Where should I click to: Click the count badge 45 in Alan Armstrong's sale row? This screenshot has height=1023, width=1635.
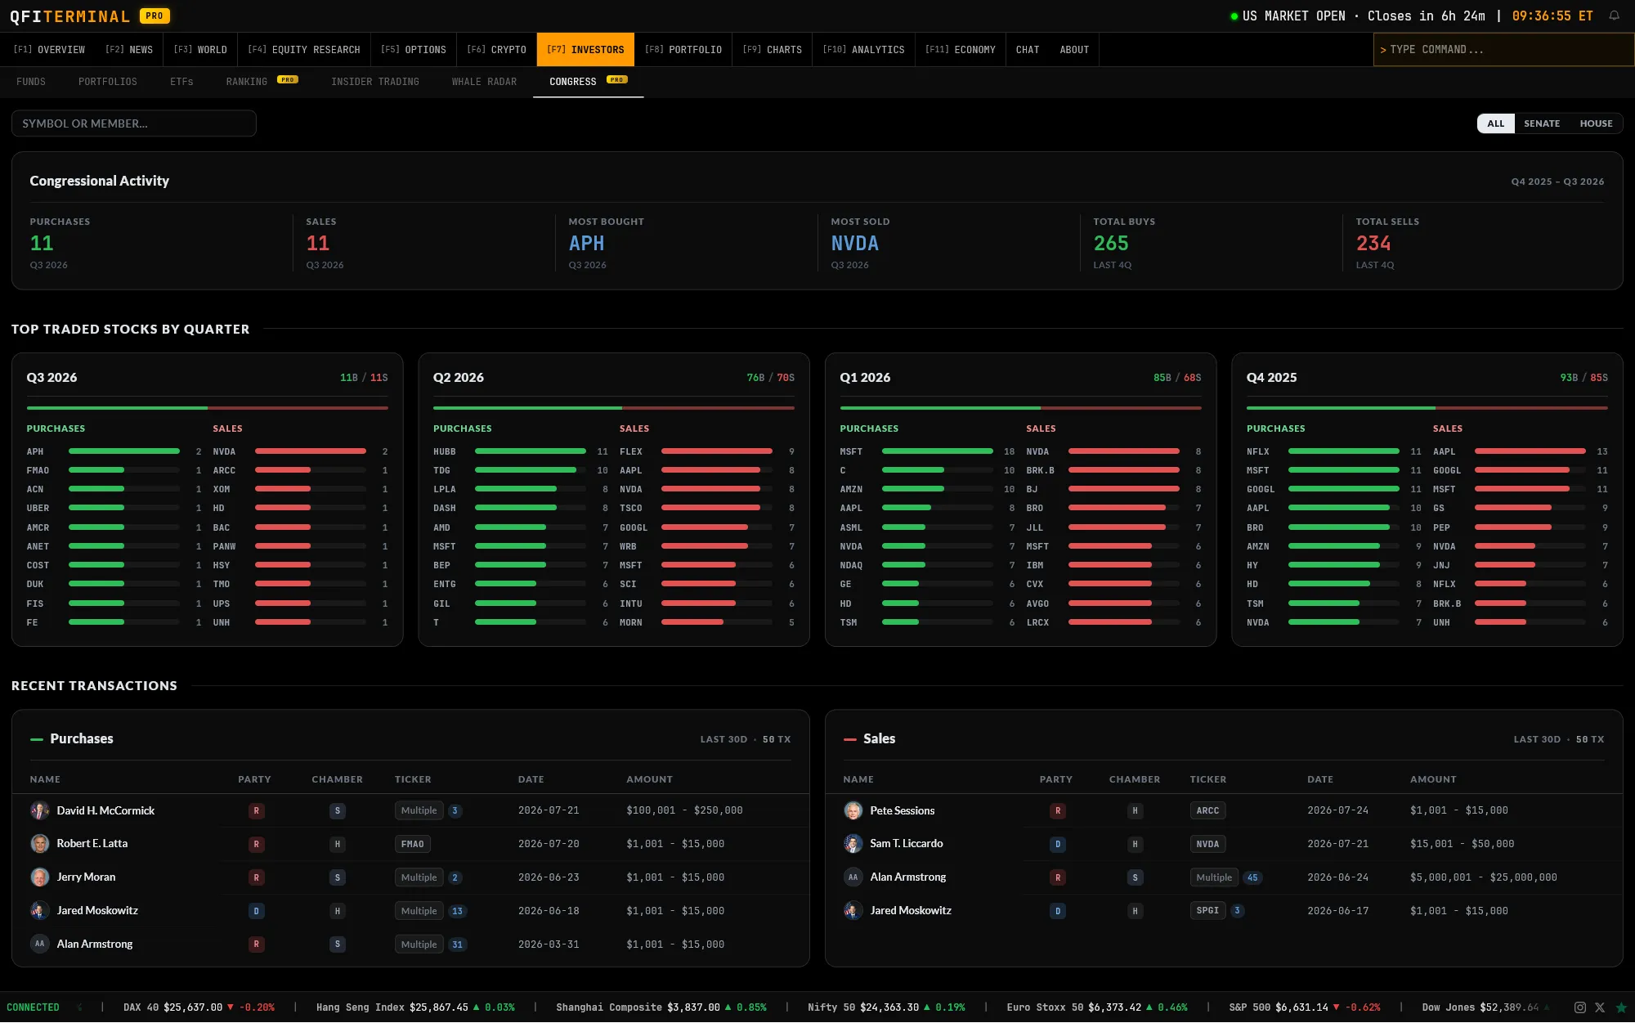click(x=1252, y=877)
